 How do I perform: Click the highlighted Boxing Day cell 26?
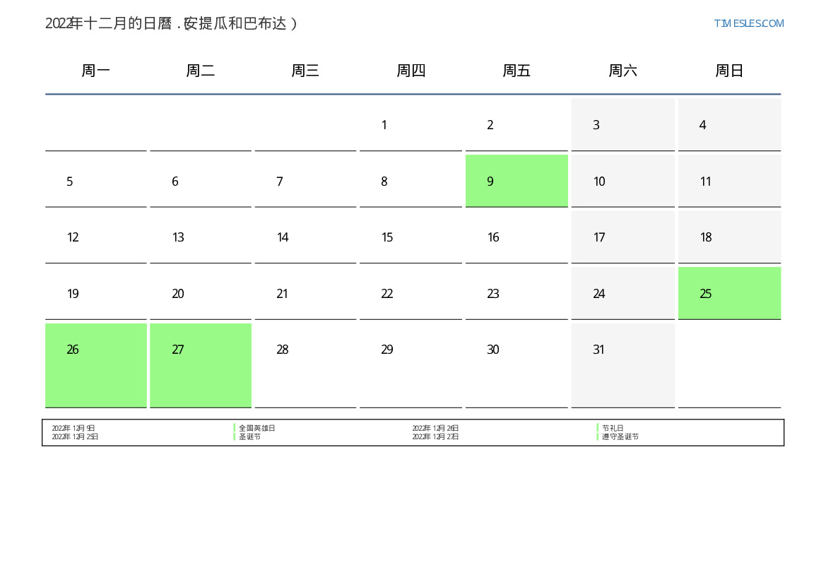(95, 364)
